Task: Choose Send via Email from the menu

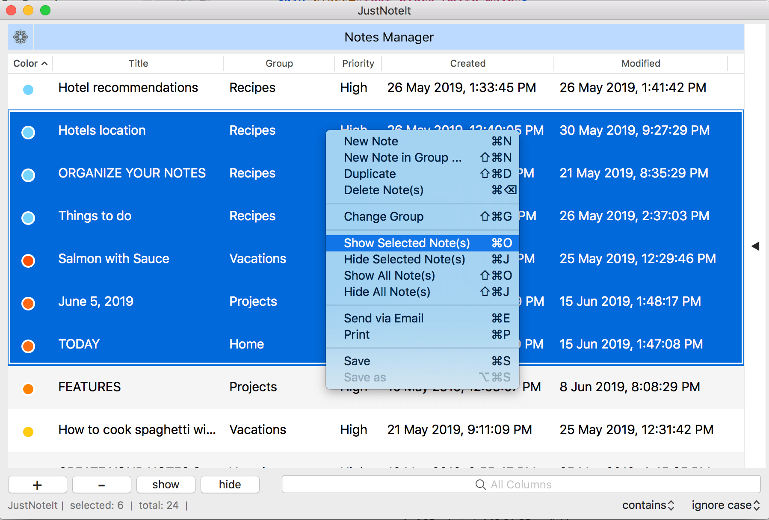Action: click(383, 318)
